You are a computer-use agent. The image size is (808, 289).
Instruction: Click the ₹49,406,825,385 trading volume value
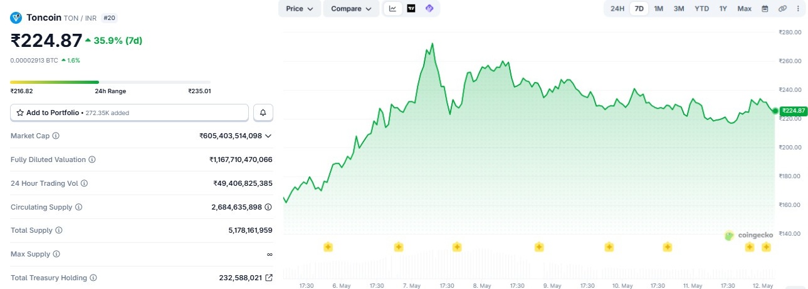tap(243, 183)
